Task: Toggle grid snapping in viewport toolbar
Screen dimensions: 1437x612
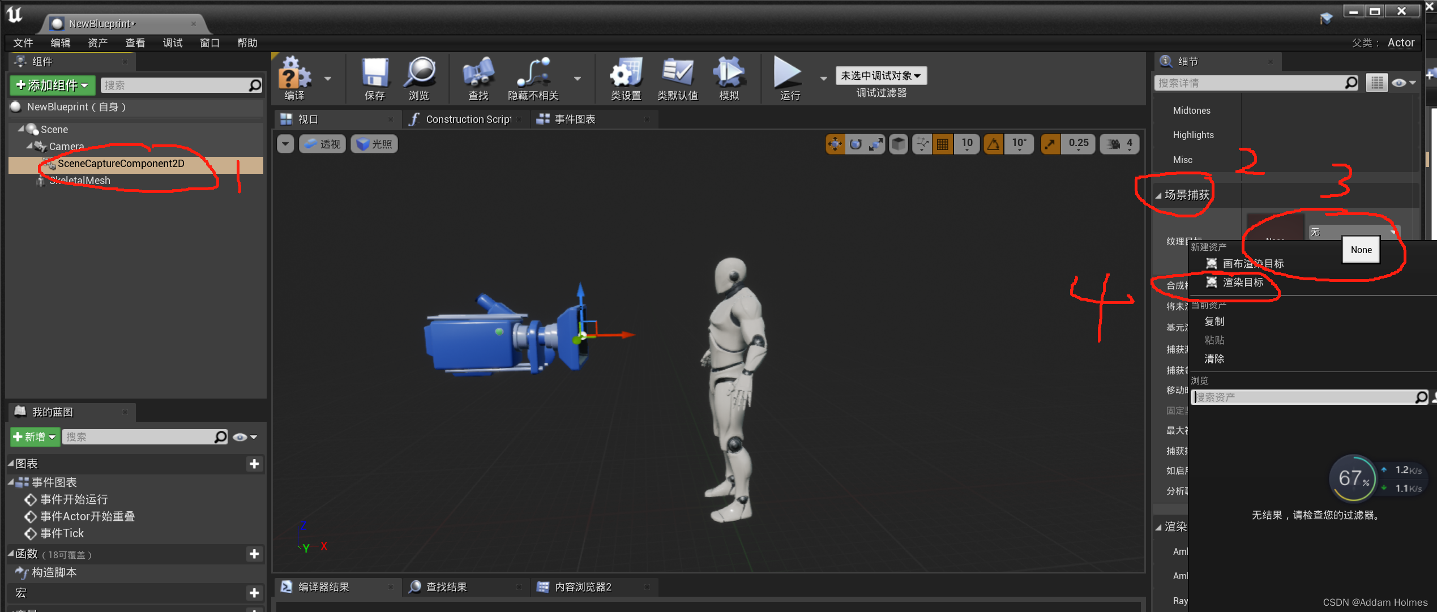Action: coord(943,144)
